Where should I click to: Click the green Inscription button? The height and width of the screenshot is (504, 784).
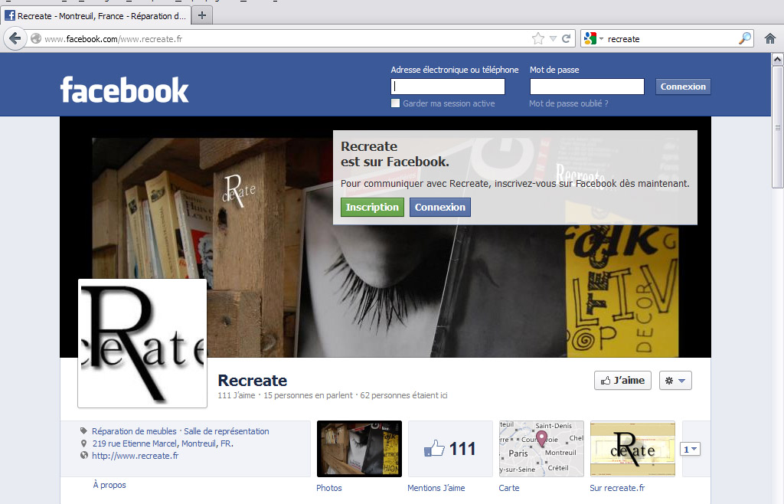point(373,207)
